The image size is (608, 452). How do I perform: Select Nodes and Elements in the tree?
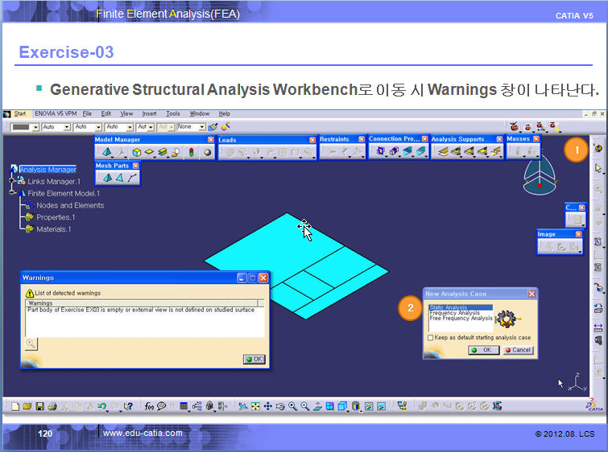(70, 205)
